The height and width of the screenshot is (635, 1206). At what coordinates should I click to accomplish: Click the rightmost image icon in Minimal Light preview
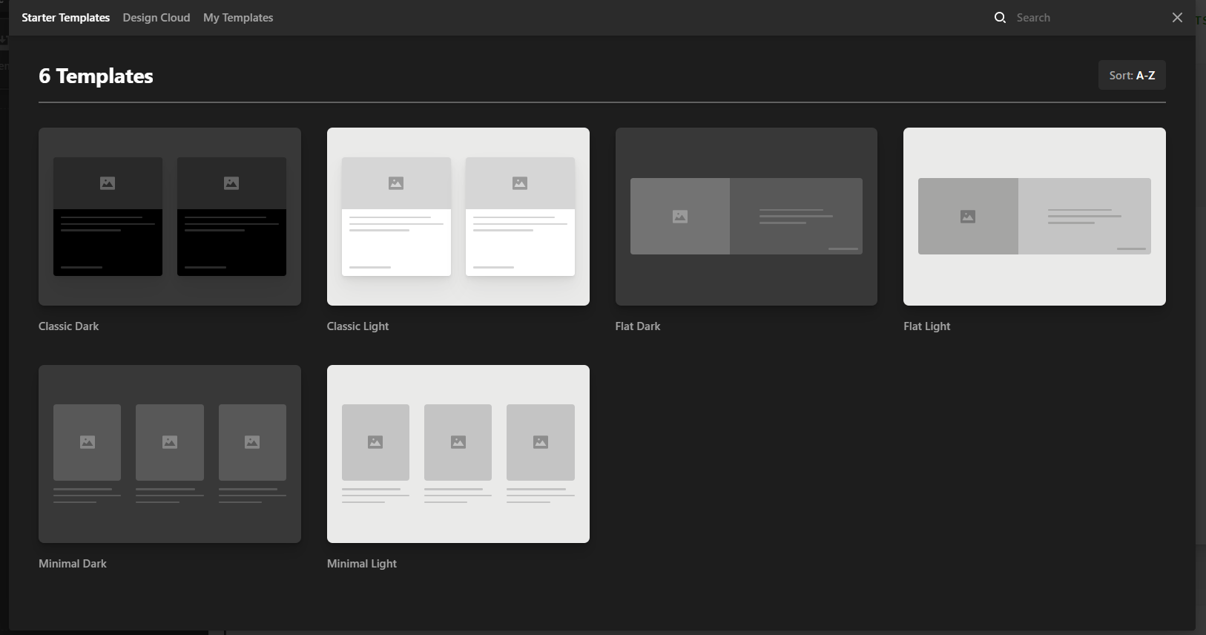click(x=541, y=442)
